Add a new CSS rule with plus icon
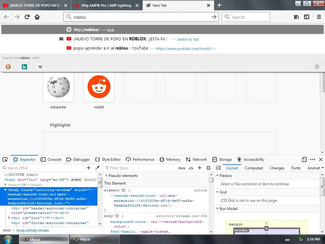 (200, 168)
